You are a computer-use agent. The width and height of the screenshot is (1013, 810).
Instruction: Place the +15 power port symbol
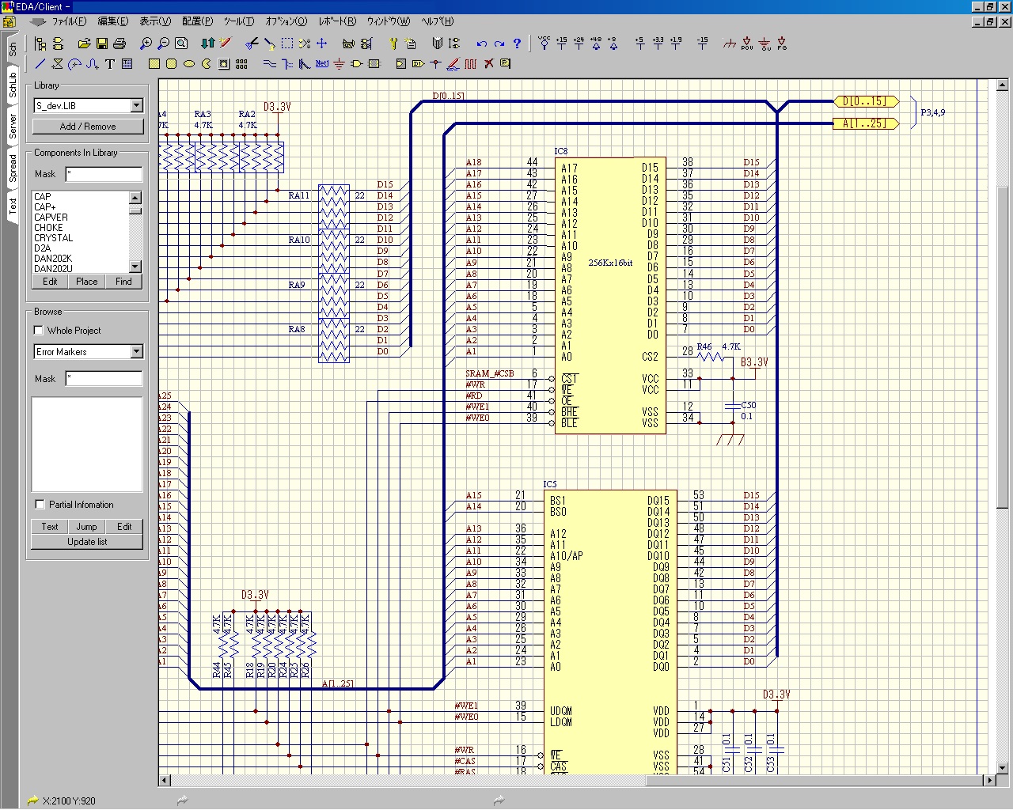pyautogui.click(x=561, y=43)
